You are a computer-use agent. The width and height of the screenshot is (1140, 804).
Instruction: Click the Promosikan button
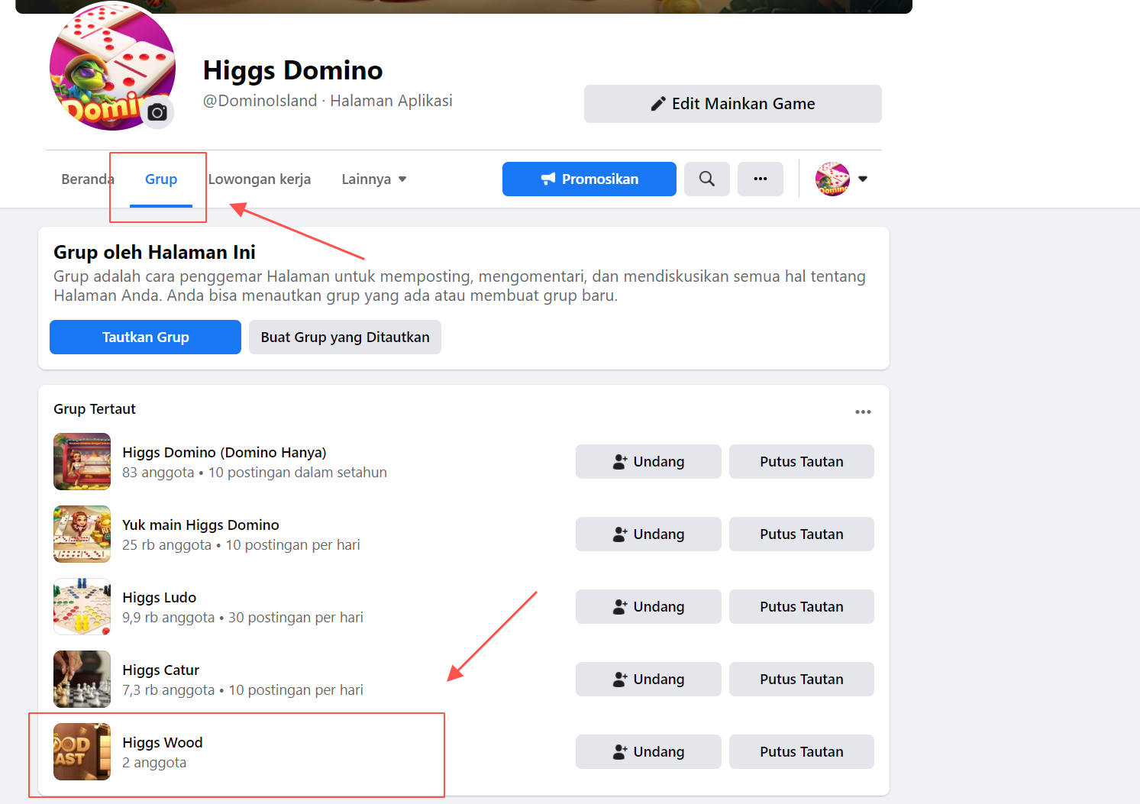[589, 179]
